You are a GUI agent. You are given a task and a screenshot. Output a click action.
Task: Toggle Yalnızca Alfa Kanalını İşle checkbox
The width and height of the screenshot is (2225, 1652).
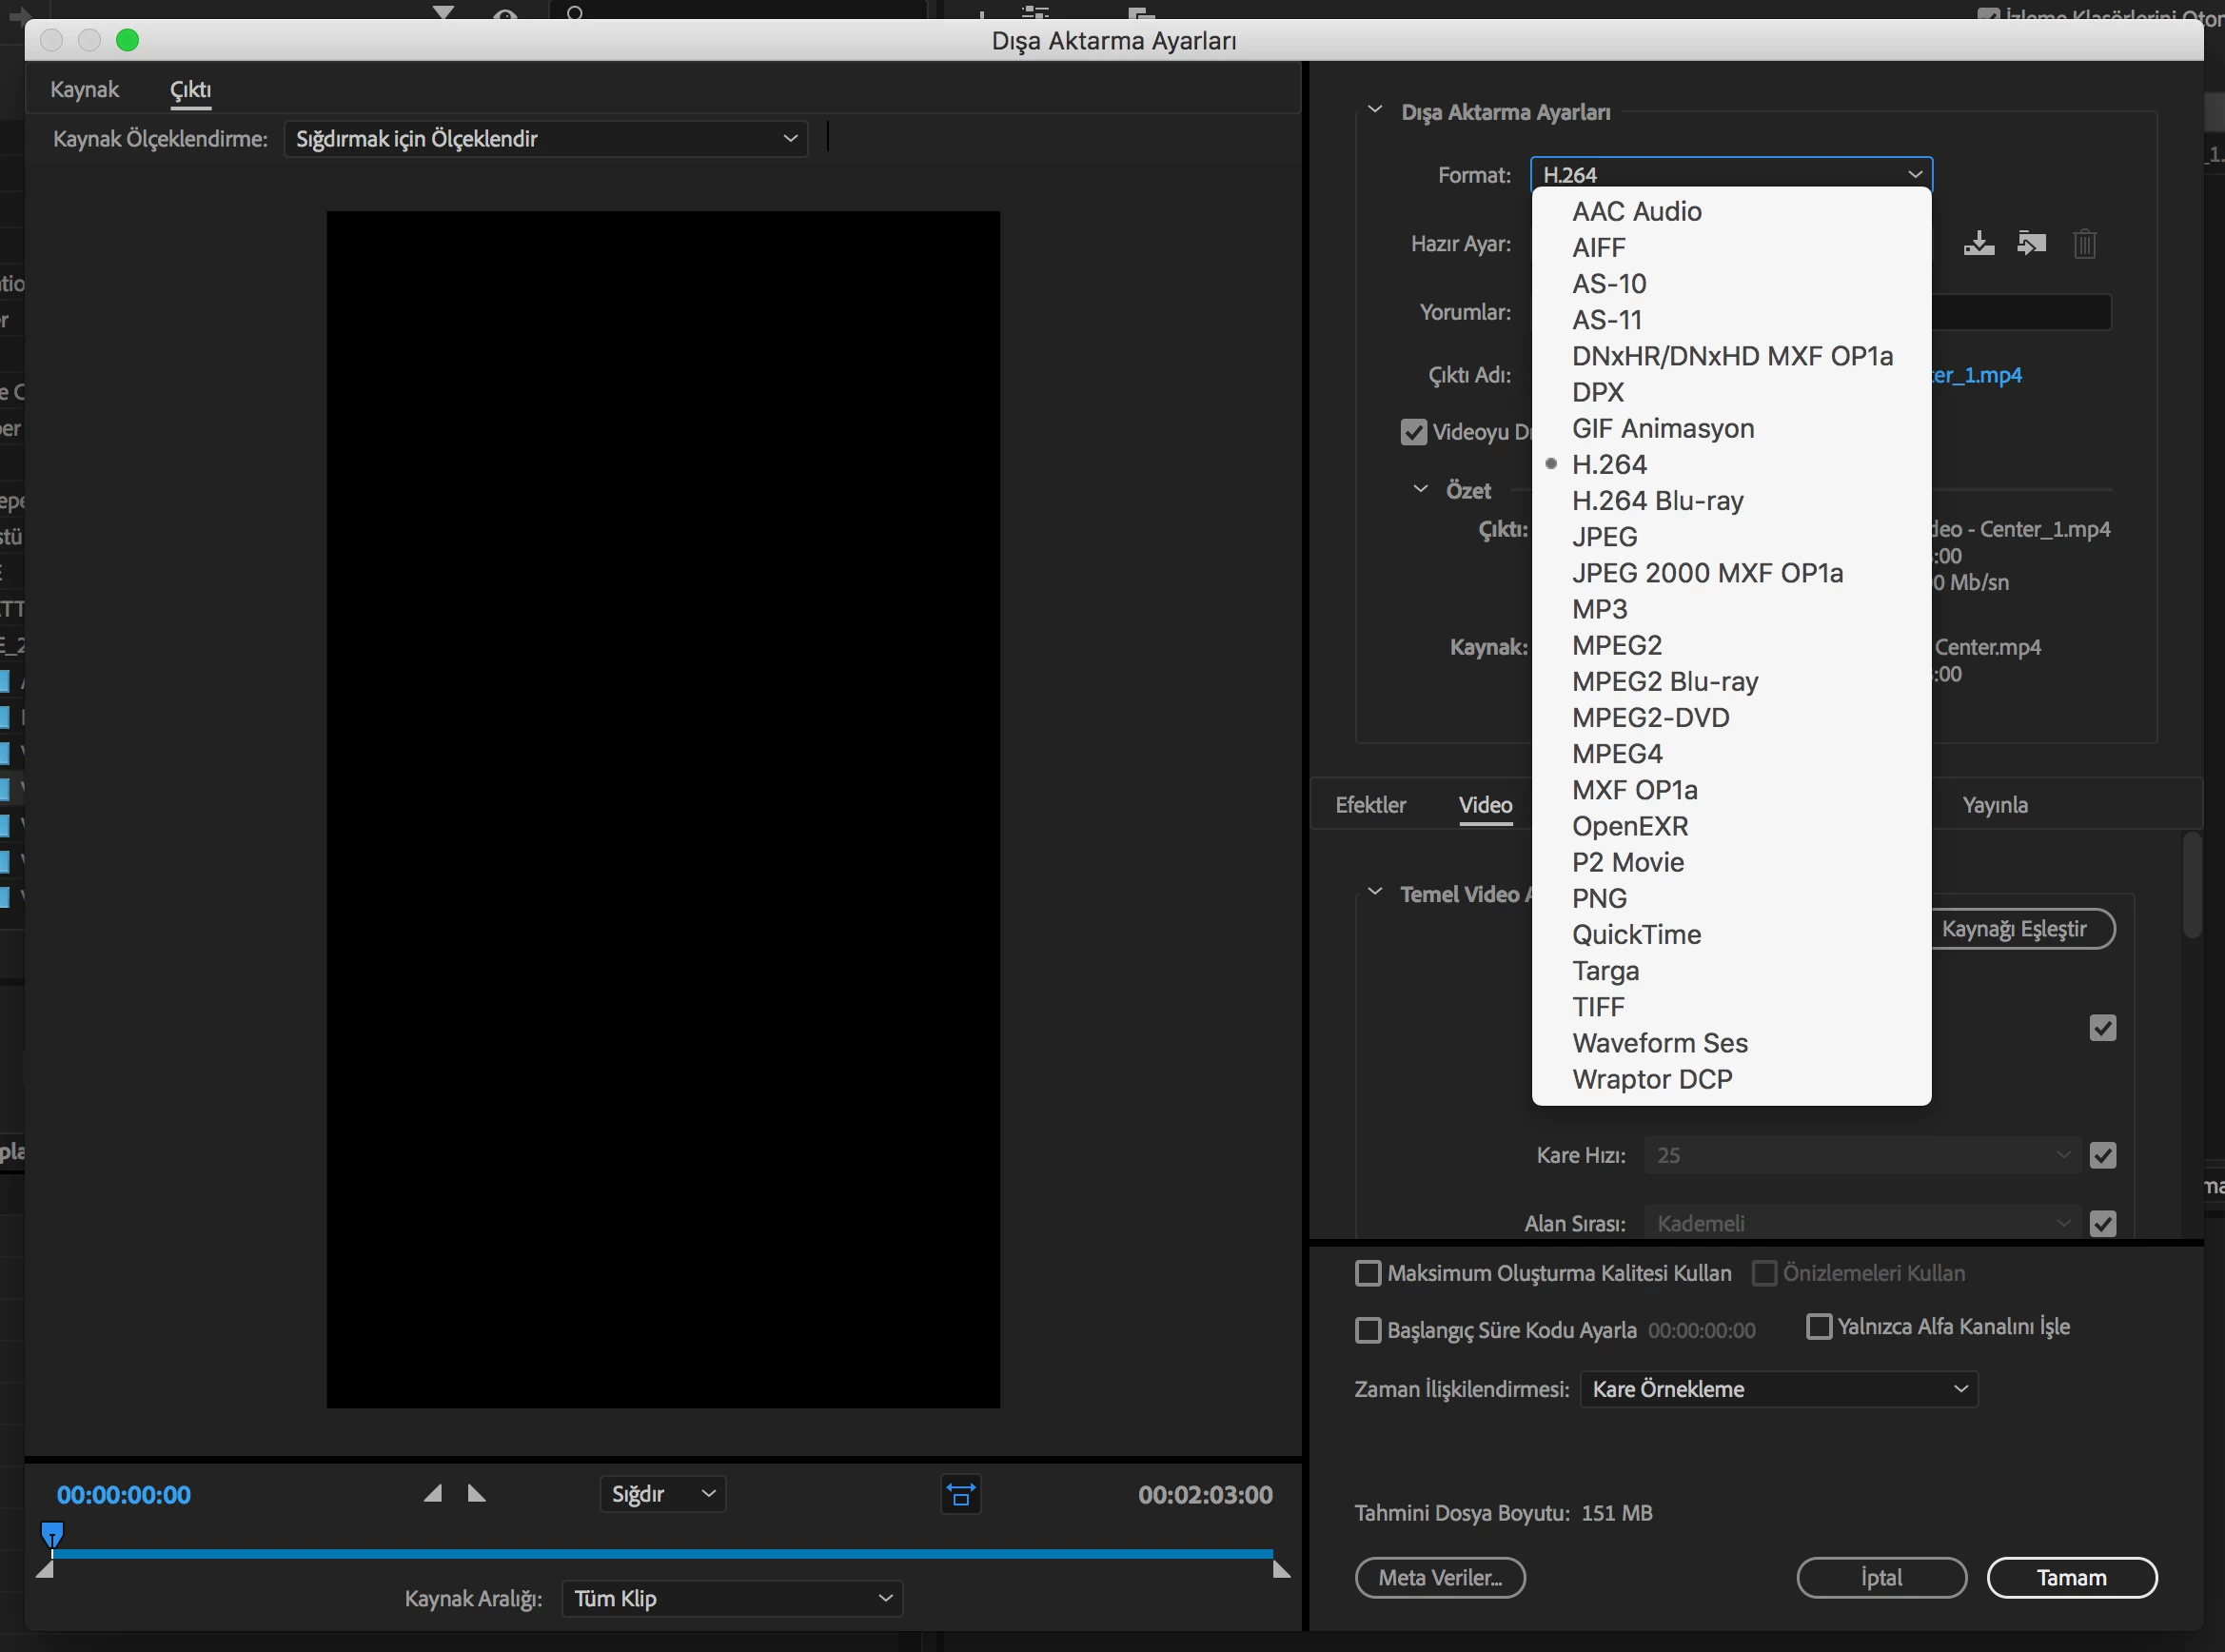coord(1819,1326)
